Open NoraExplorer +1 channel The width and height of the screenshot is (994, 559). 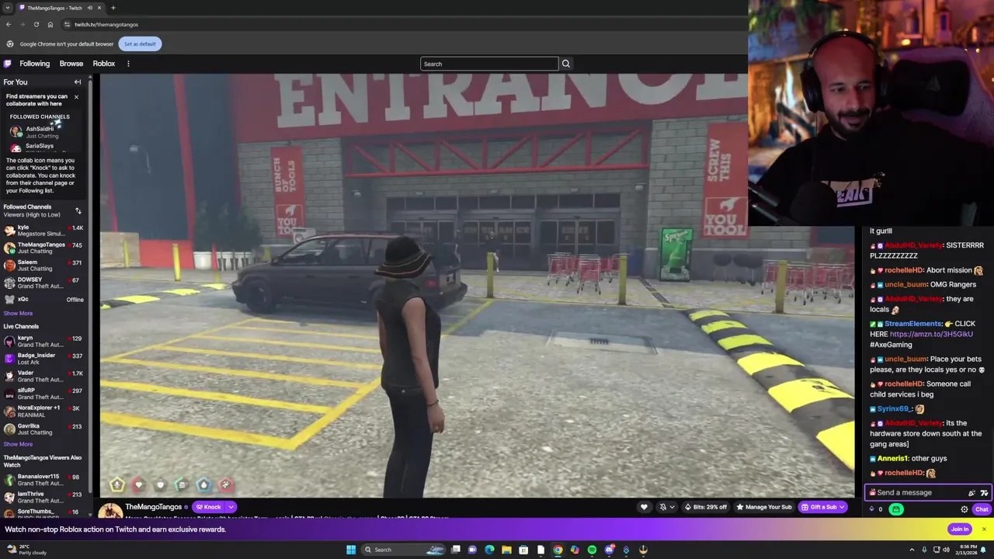[x=43, y=411]
